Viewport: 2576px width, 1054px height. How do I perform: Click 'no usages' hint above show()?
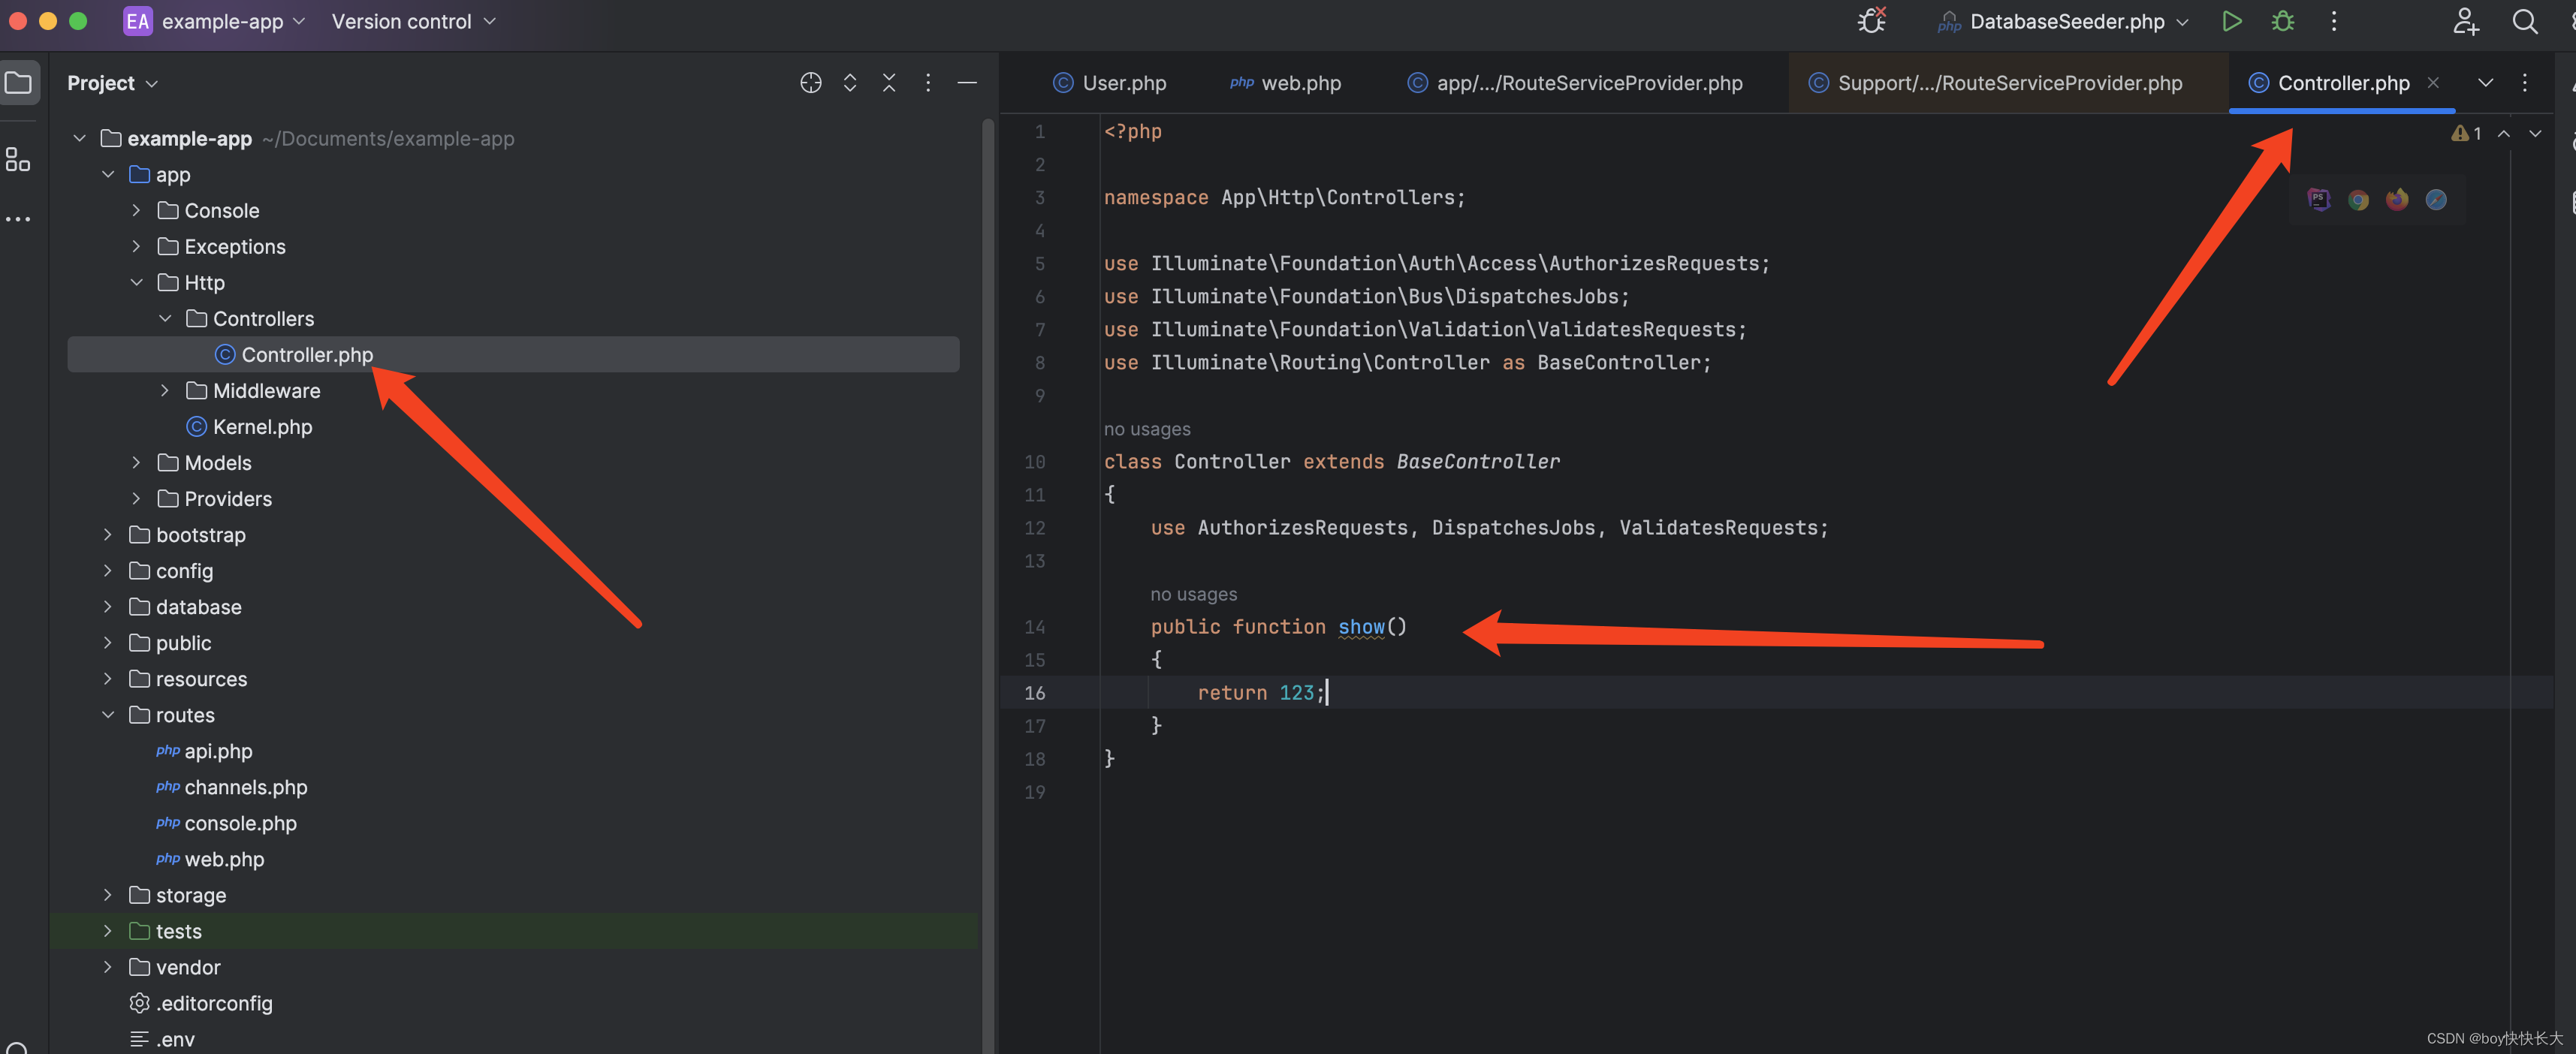1193,594
